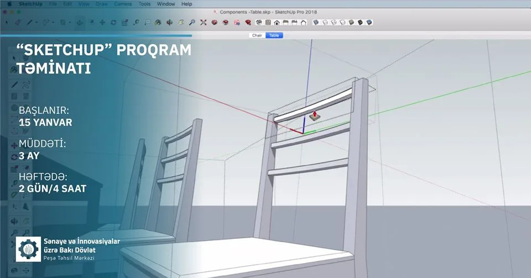
Task: Activate the Orbit tool in the top toolbar
Action: point(169,23)
